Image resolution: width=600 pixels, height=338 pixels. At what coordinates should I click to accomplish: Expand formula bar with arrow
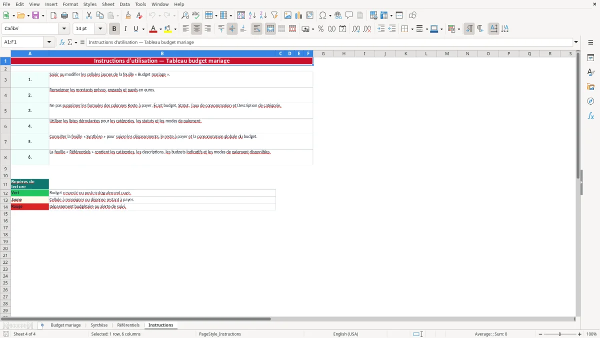576,42
